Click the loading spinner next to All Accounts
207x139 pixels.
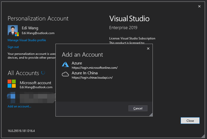pos(43,73)
